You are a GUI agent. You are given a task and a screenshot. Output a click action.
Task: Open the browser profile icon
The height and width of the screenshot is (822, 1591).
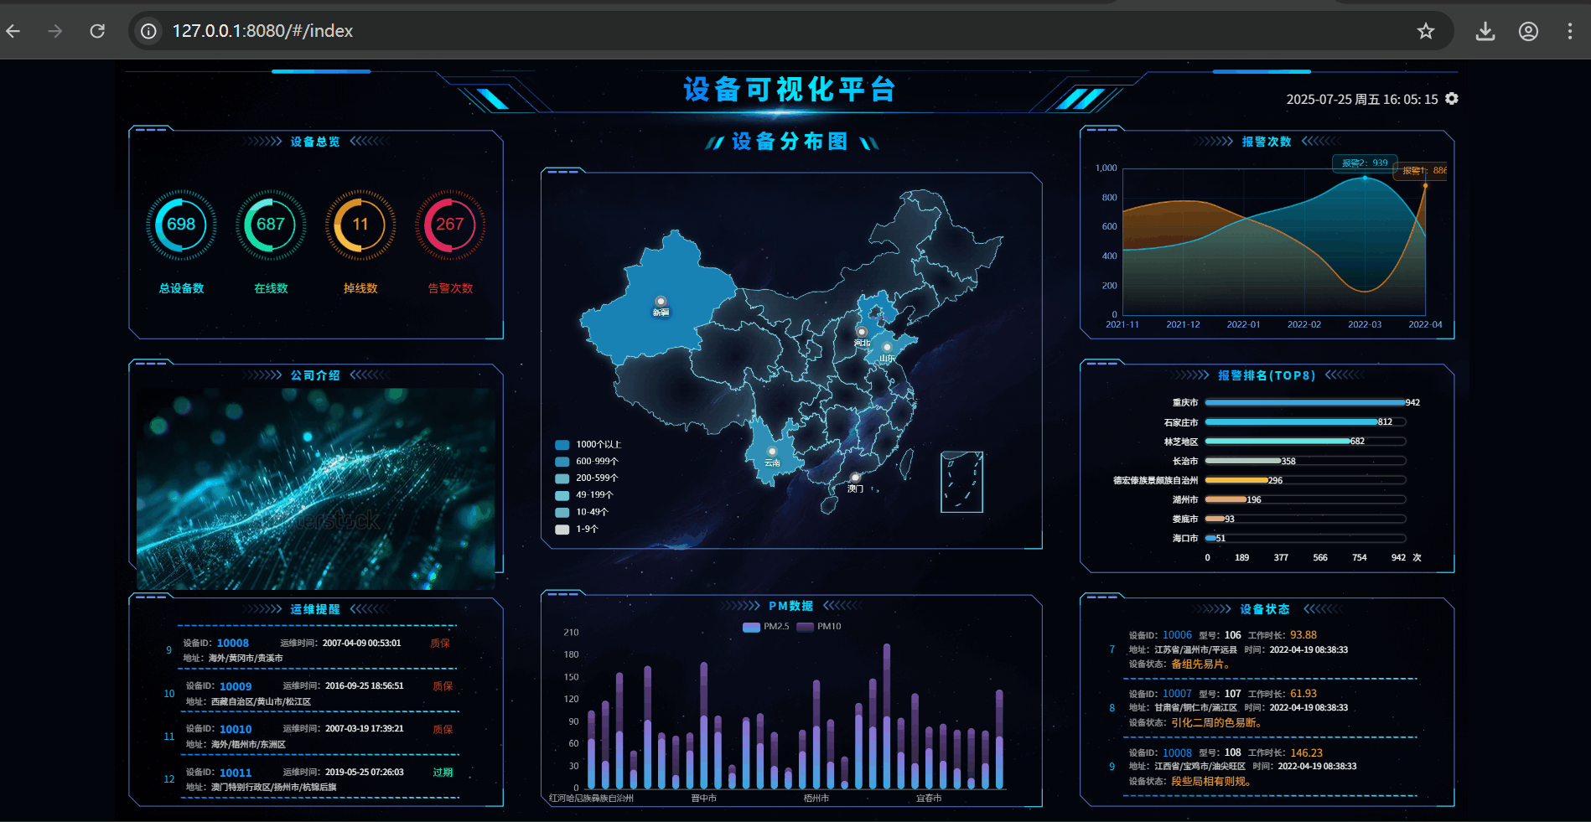pyautogui.click(x=1528, y=31)
